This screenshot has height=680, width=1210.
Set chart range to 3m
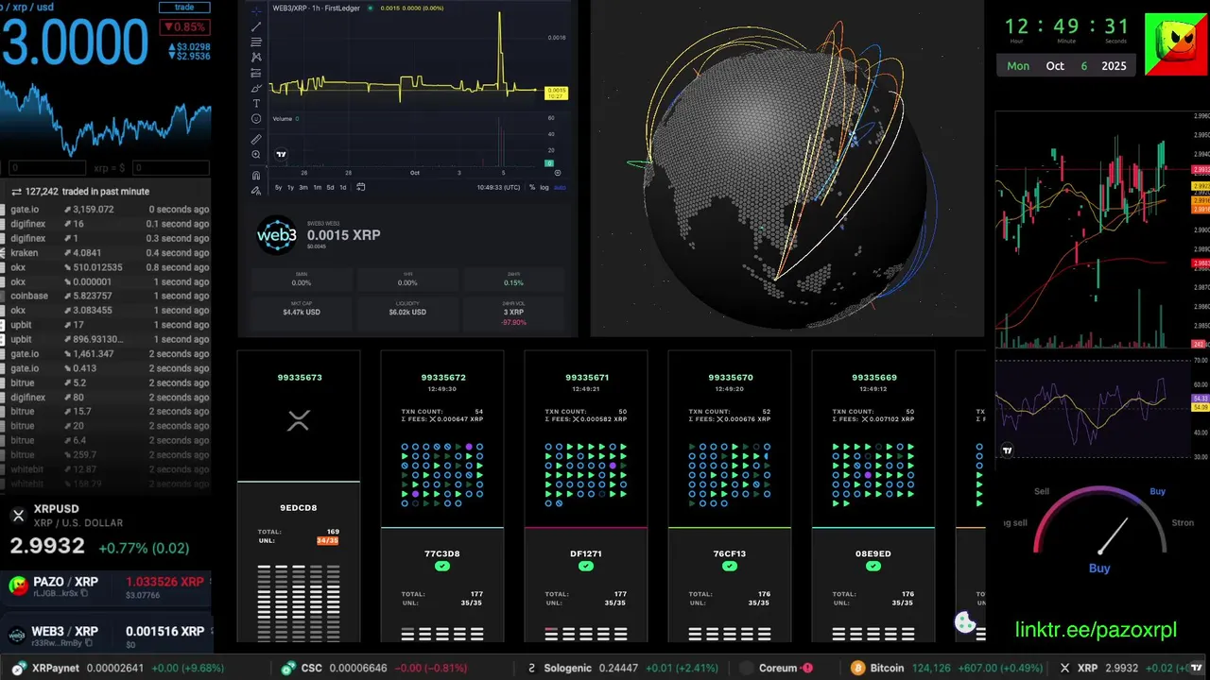[303, 187]
